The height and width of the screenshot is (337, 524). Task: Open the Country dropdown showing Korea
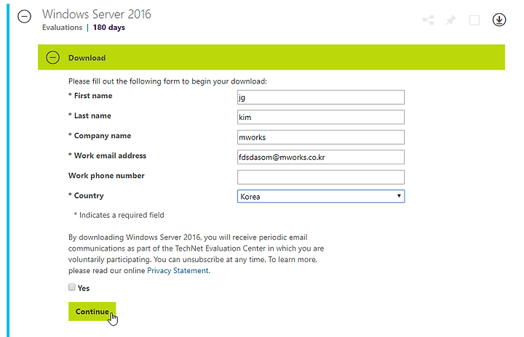pyautogui.click(x=321, y=196)
